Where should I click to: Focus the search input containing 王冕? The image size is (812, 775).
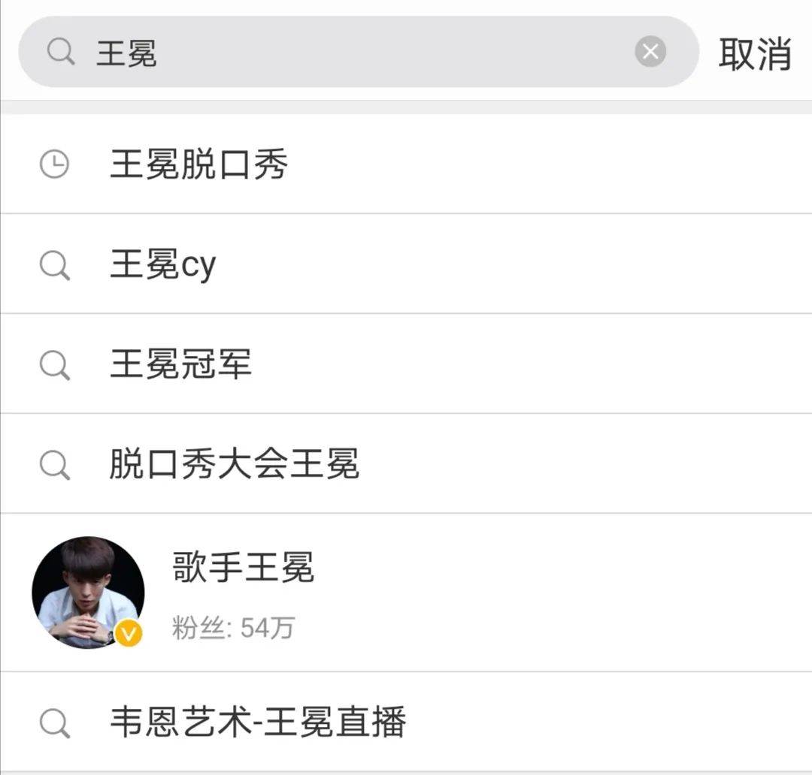pos(361,53)
